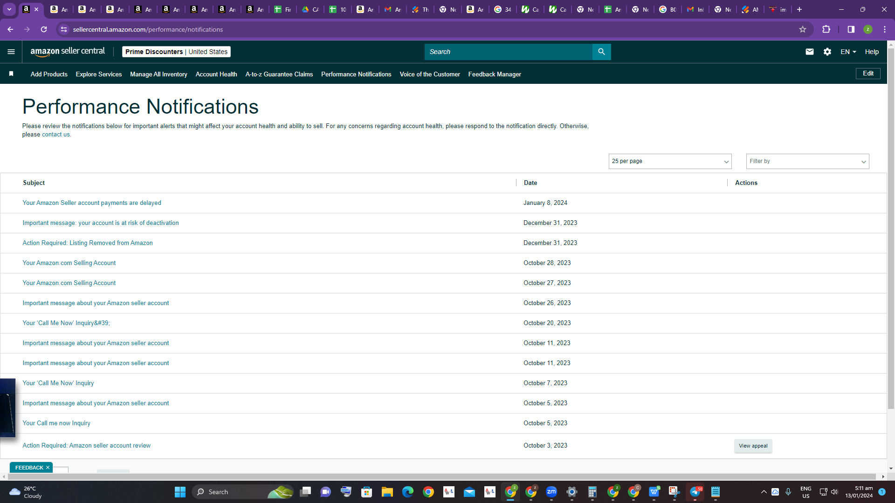Open the Prime Discounters account switcher

[176, 52]
